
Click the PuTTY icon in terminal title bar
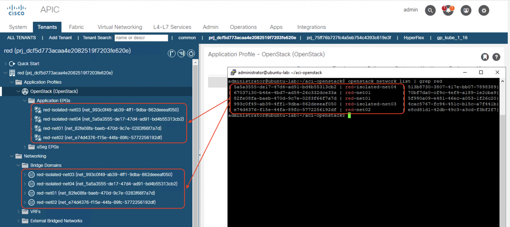(x=233, y=72)
